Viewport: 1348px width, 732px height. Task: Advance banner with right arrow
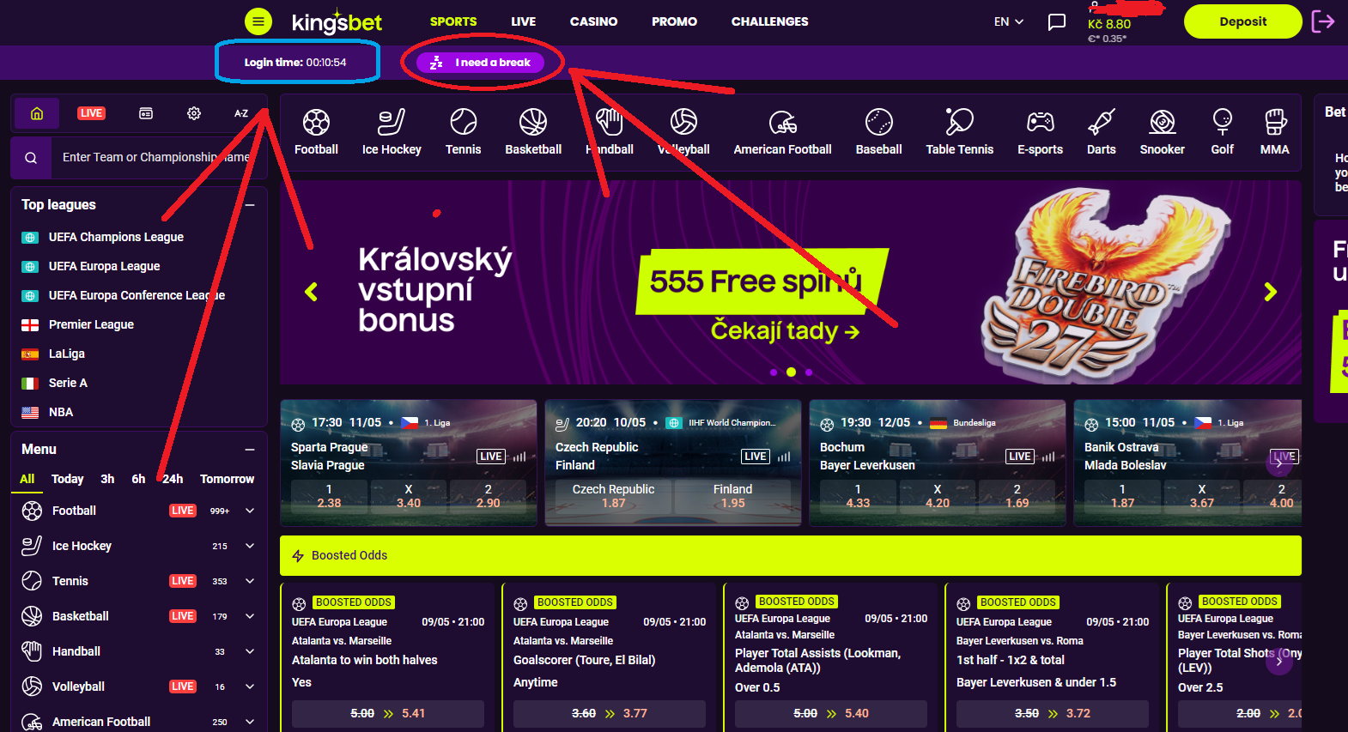(1270, 292)
